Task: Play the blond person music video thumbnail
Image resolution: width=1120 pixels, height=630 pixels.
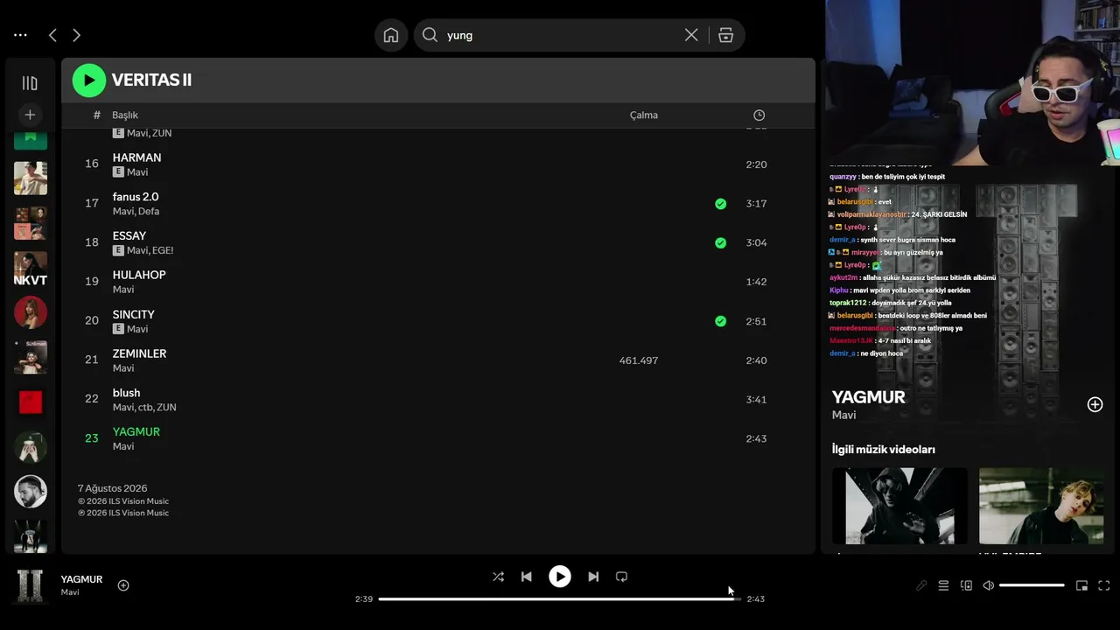Action: (x=1041, y=506)
